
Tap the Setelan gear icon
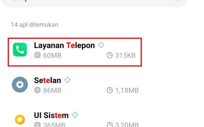(20, 85)
